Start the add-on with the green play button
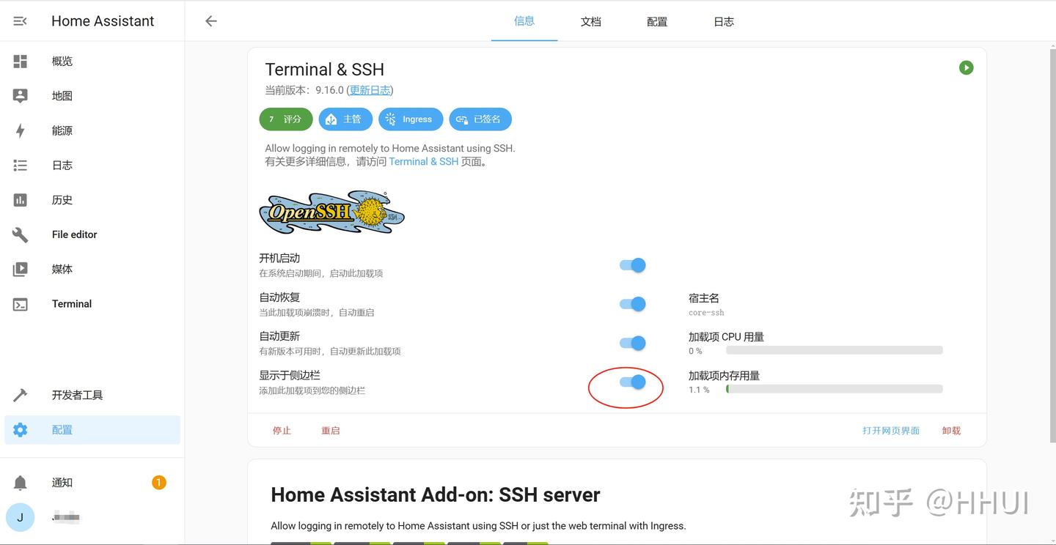This screenshot has height=545, width=1056. point(966,67)
